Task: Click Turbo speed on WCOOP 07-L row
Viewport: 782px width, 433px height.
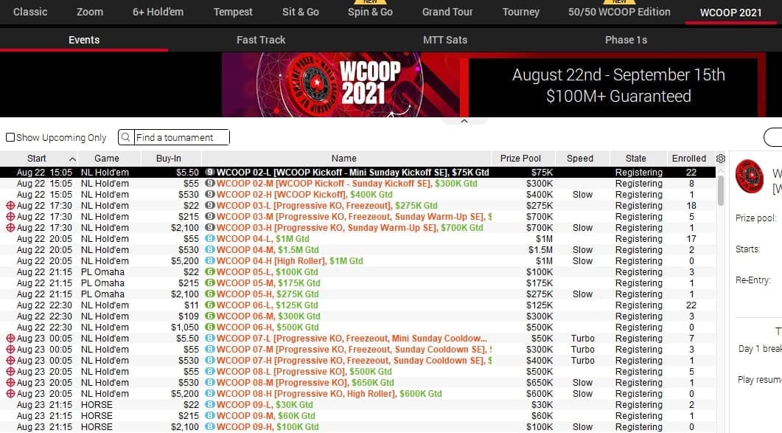Action: click(x=582, y=338)
